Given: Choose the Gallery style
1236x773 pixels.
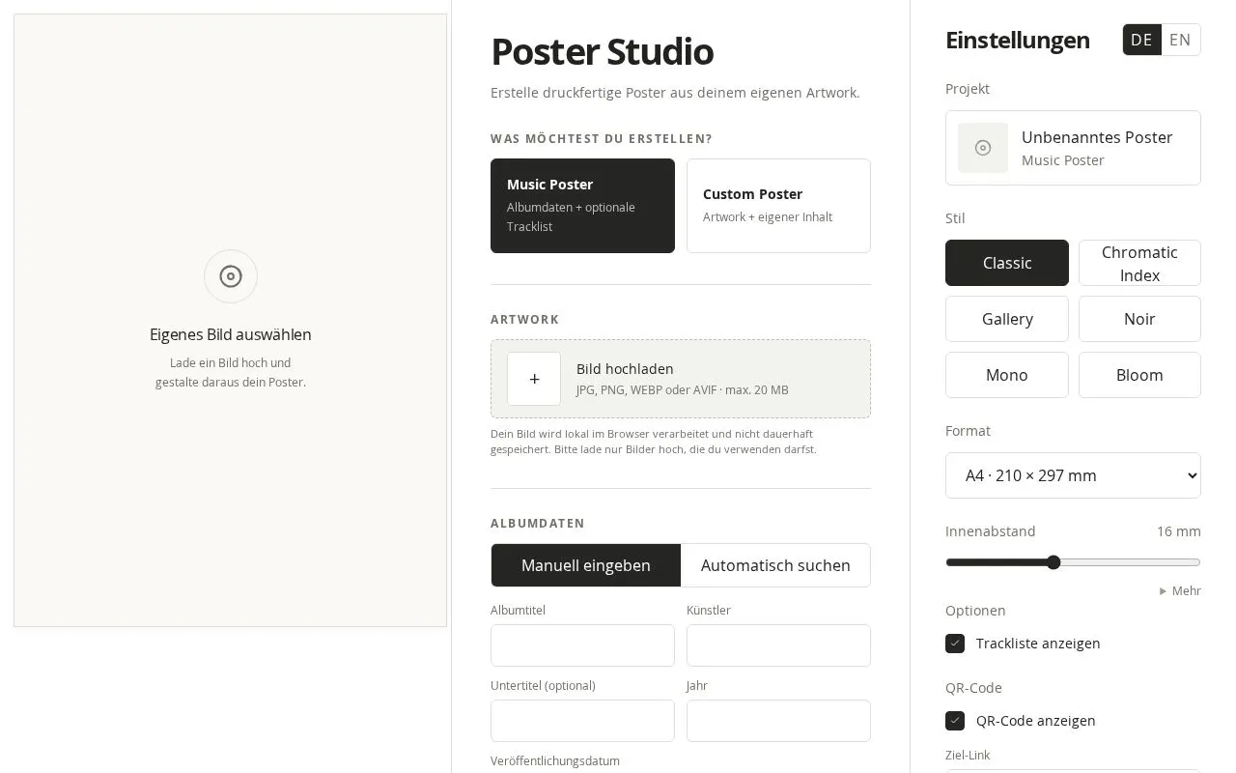Looking at the screenshot, I should 1007,319.
